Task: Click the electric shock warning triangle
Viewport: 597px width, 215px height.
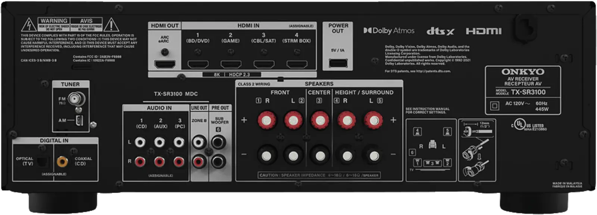Action: (28, 25)
